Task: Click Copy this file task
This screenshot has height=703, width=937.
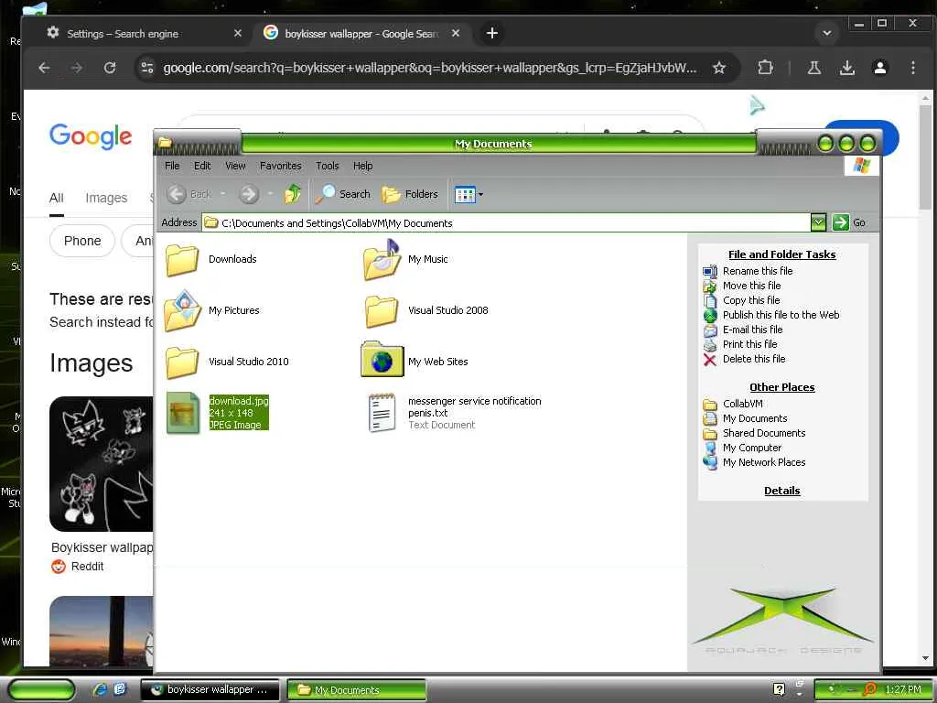Action: click(751, 300)
